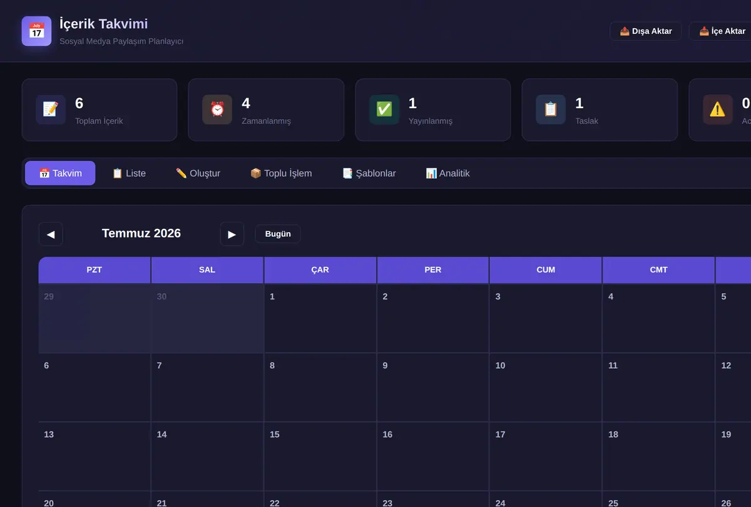Select June 29 greyed calendar cell
Screen dimensions: 751x507
95,318
